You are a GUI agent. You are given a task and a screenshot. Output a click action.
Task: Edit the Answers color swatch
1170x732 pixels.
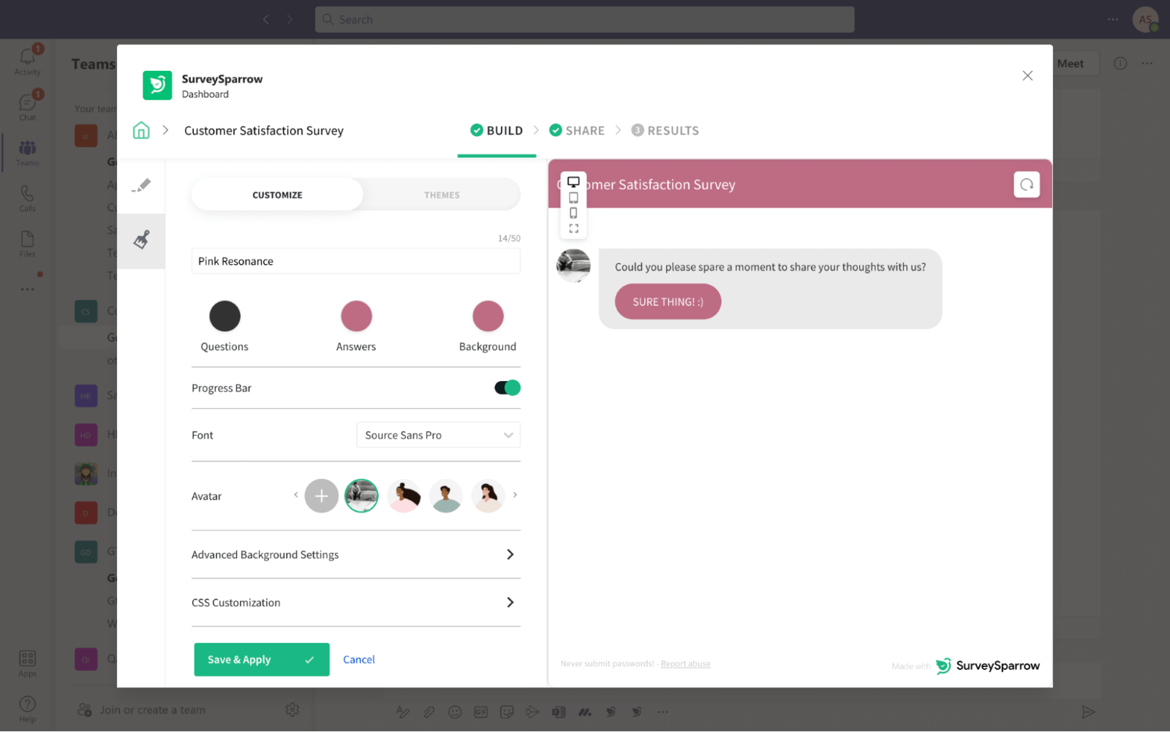pyautogui.click(x=356, y=315)
